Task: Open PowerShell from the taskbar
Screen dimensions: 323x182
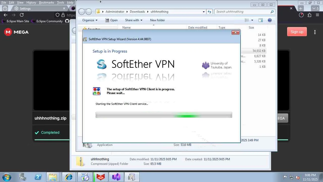Action: [x=38, y=177]
